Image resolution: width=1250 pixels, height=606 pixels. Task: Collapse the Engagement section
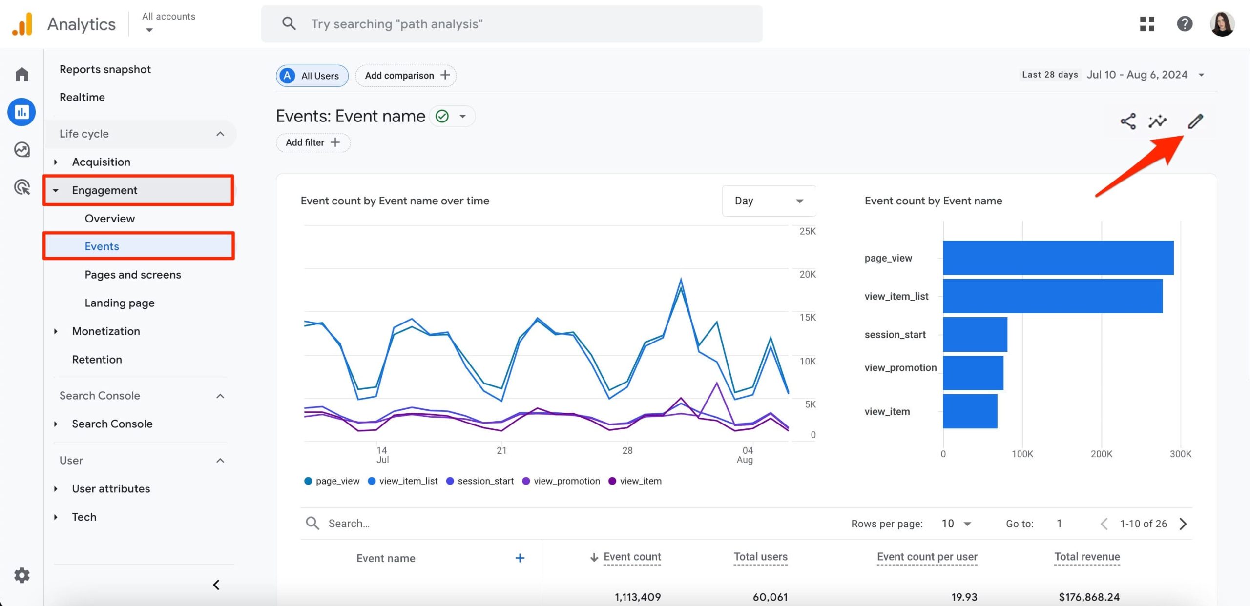[x=57, y=189]
